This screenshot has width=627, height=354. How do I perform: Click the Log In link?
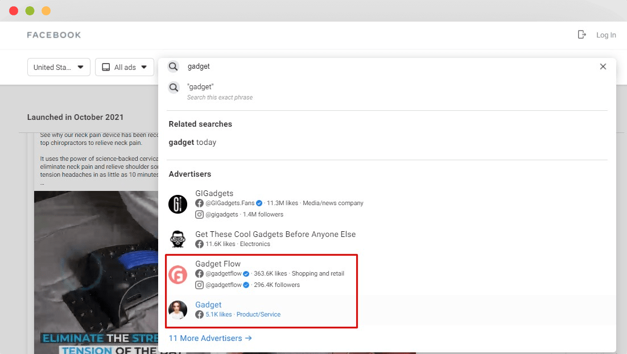pos(606,35)
